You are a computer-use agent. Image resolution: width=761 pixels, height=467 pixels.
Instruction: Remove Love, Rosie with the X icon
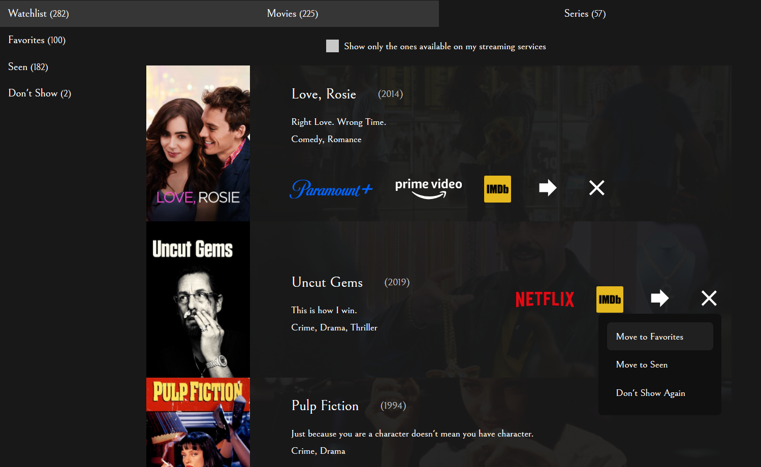pyautogui.click(x=596, y=187)
